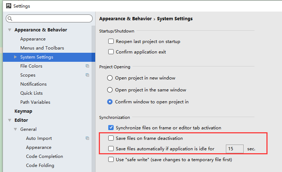This screenshot has height=172, width=282.
Task: Enable Reopen last project on startup
Action: point(111,42)
